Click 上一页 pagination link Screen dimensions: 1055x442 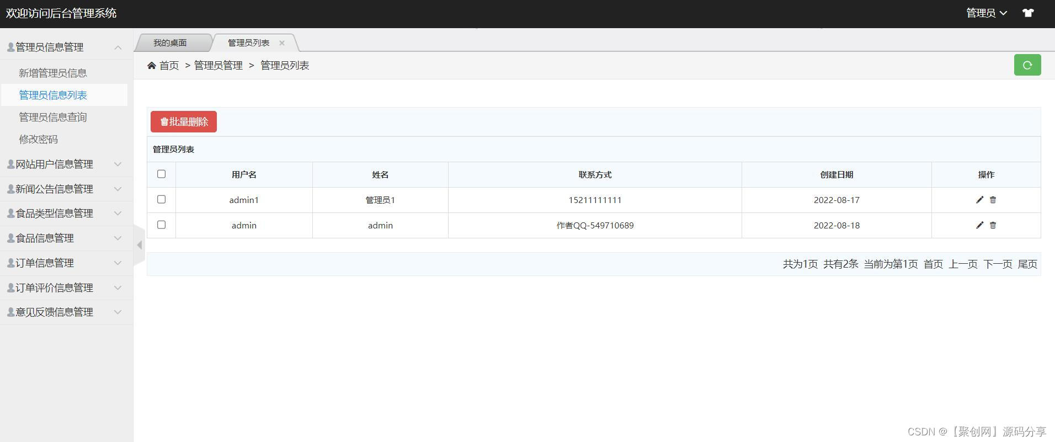coord(963,264)
